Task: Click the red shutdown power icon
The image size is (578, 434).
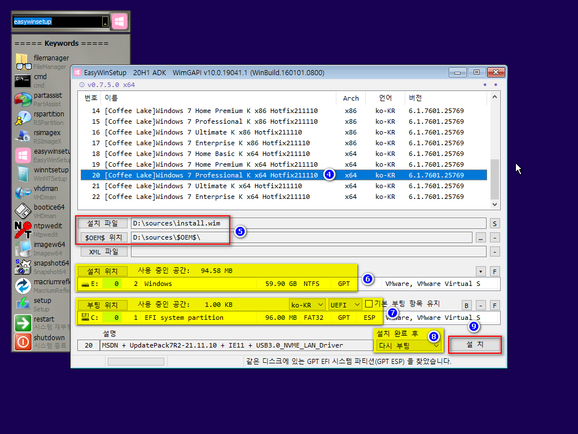Action: (x=23, y=342)
